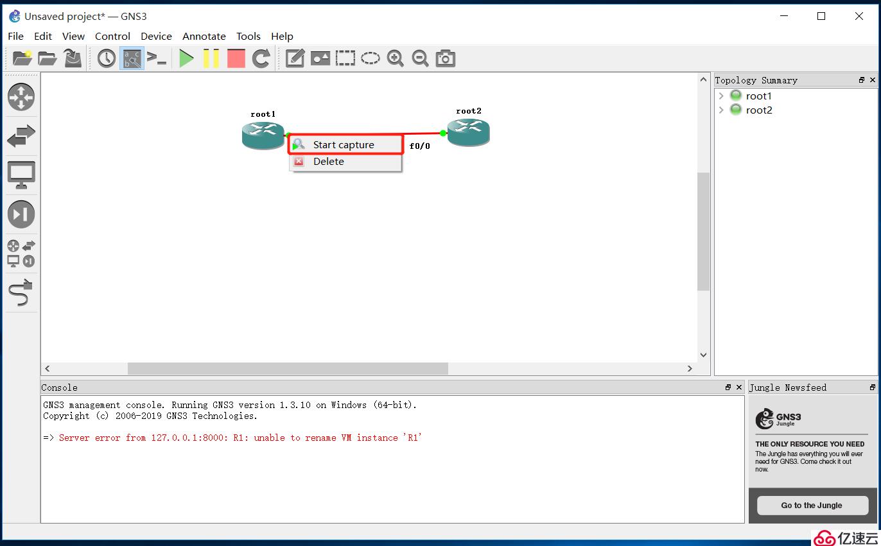Click the canvas horizontal scrollbar thumb
The height and width of the screenshot is (546, 881).
(288, 368)
